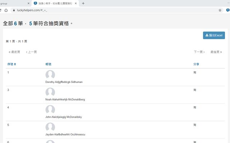The width and height of the screenshot is (230, 143).
Task: Click the extension icon beside the star
Action: (x=228, y=10)
